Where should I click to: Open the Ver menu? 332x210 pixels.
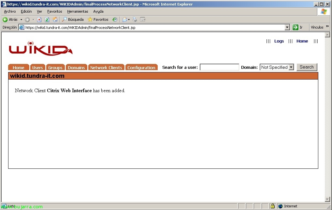tap(39, 11)
